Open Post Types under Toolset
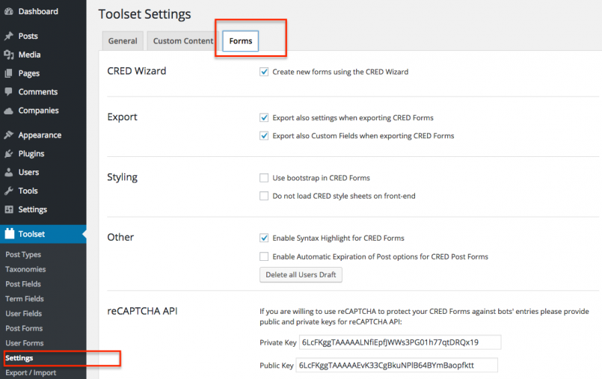The height and width of the screenshot is (379, 602). pyautogui.click(x=23, y=255)
